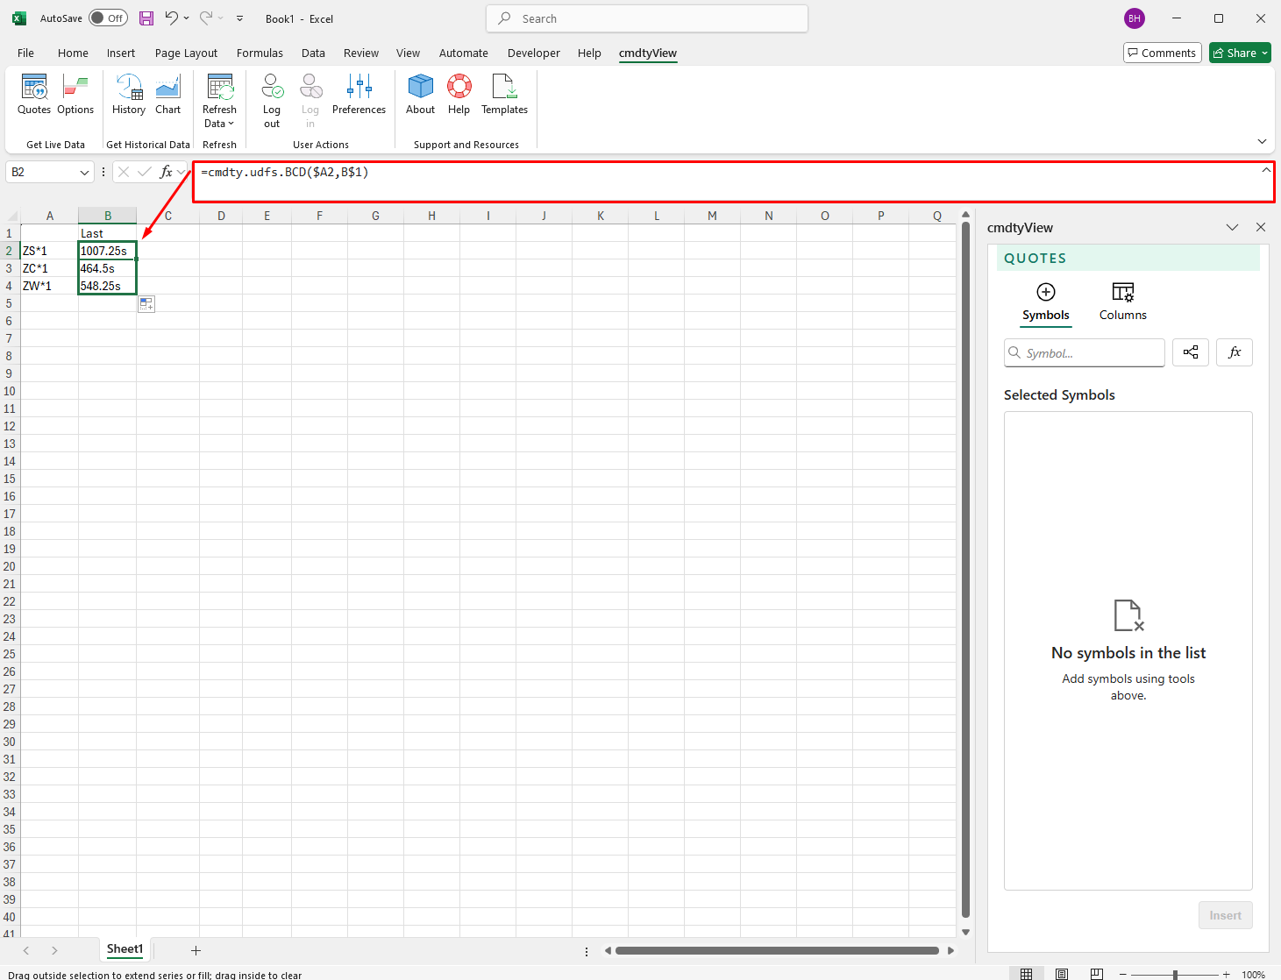This screenshot has width=1281, height=980.
Task: Click the vertical scrollbar down arrow
Action: [x=965, y=932]
